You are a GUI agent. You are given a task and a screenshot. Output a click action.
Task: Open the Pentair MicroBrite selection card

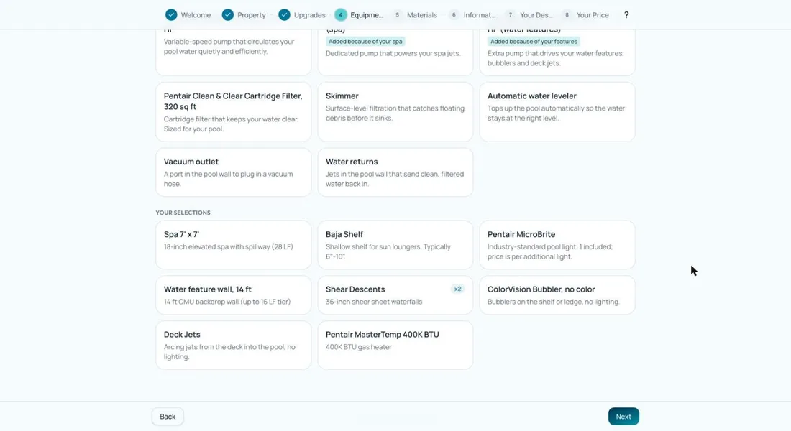coord(557,245)
